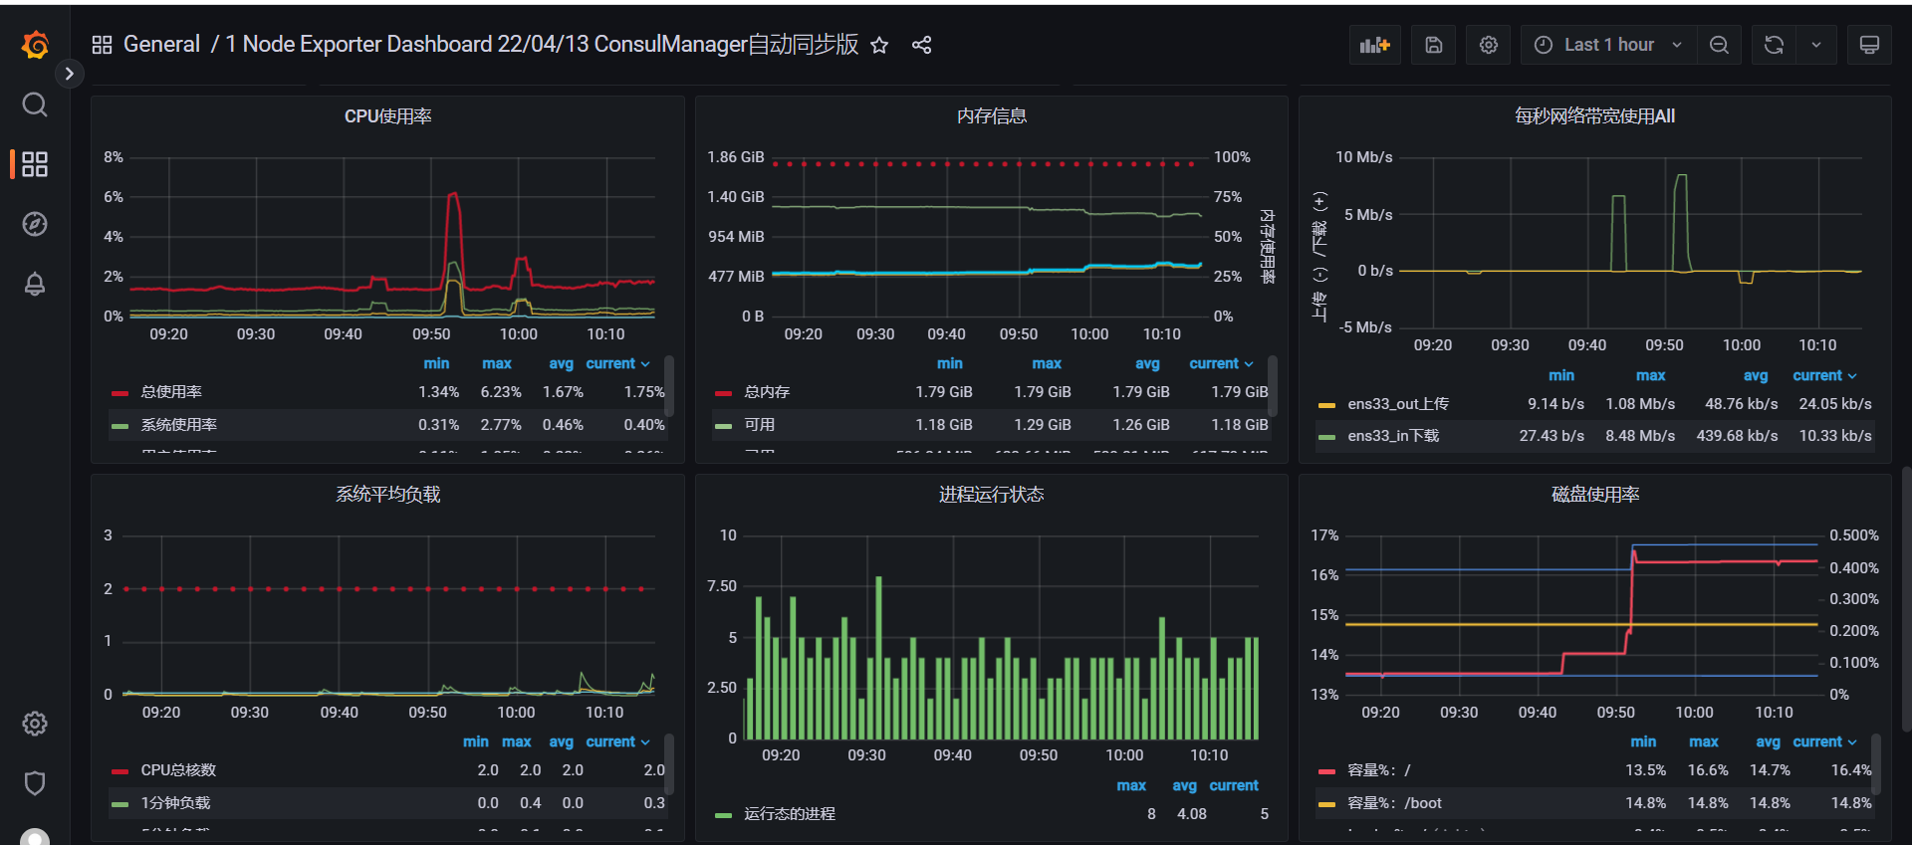Viewport: 1912px width, 845px height.
Task: Open the refresh interval dropdown
Action: (x=1816, y=45)
